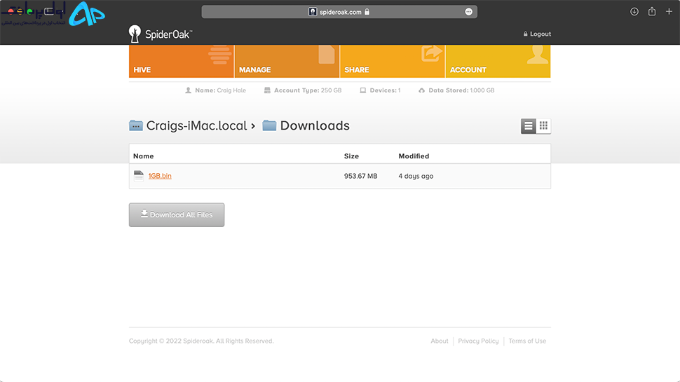Sort by the Name column header

click(144, 156)
